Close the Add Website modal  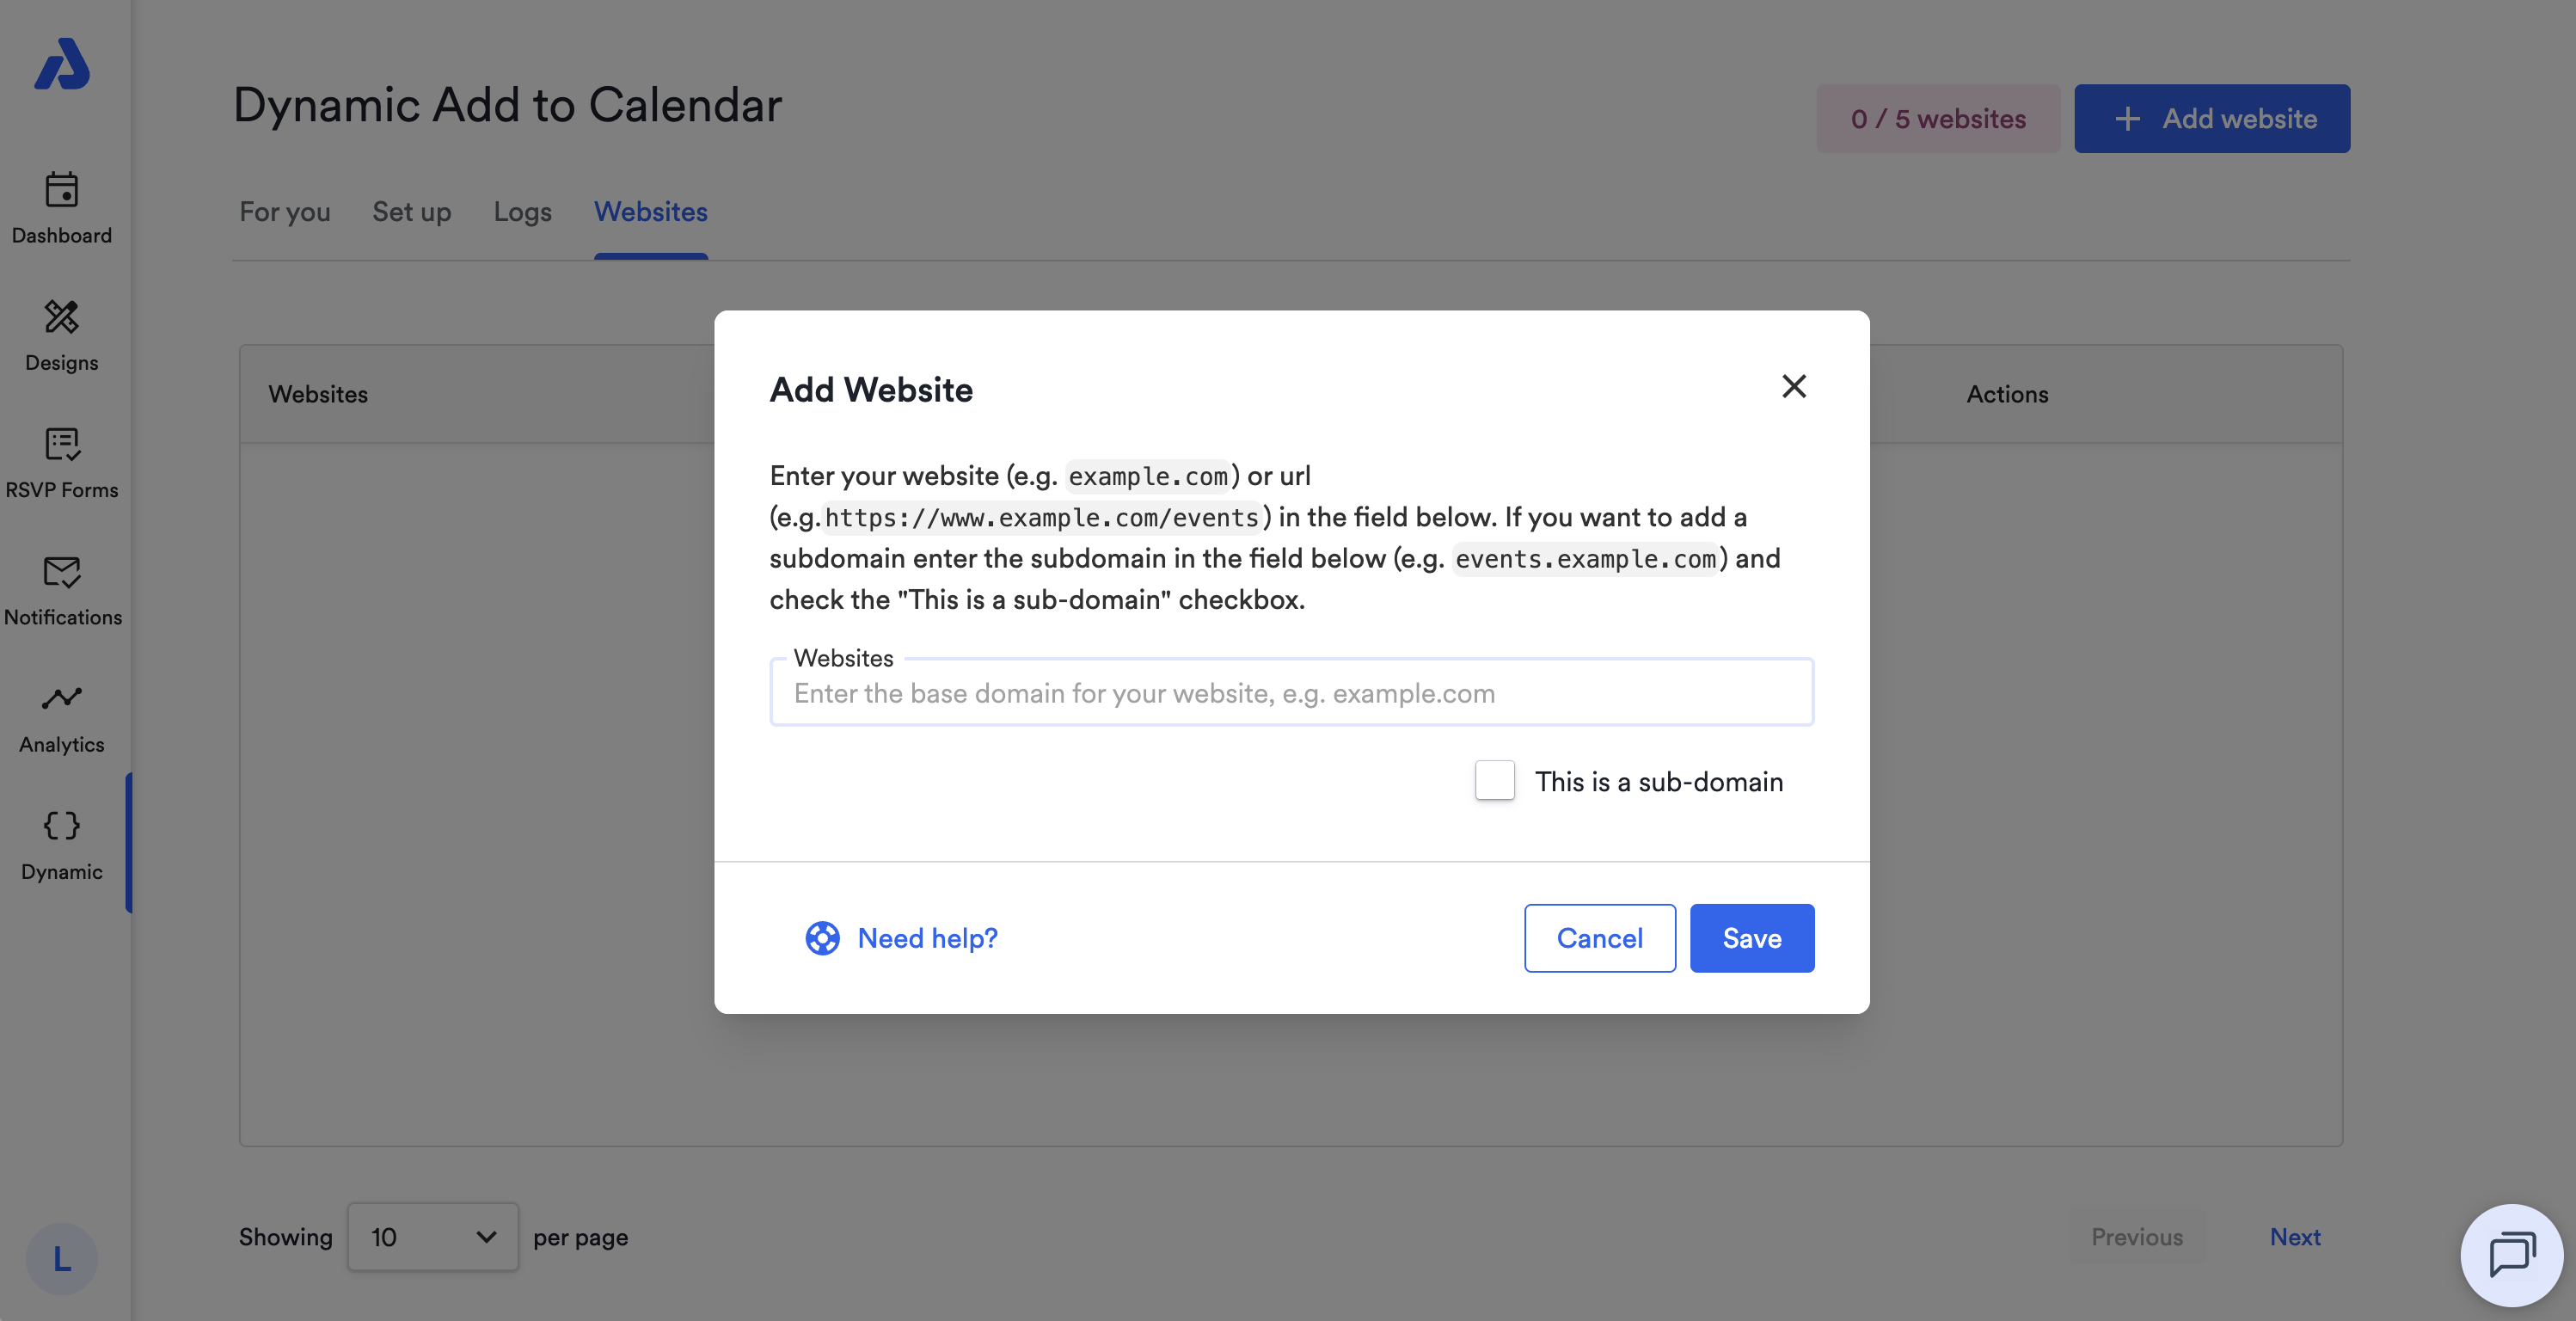point(1793,386)
